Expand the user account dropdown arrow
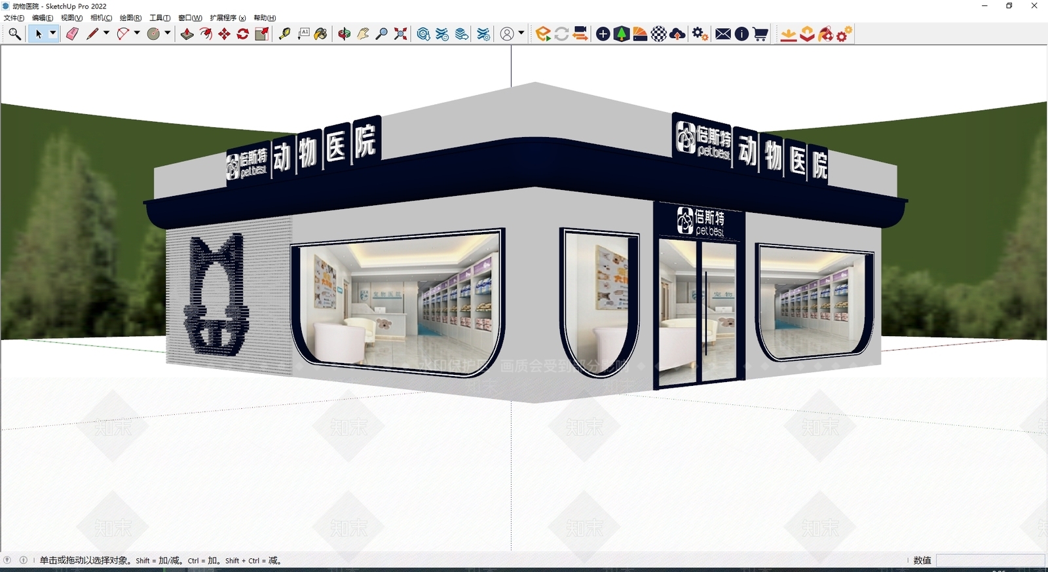 521,33
